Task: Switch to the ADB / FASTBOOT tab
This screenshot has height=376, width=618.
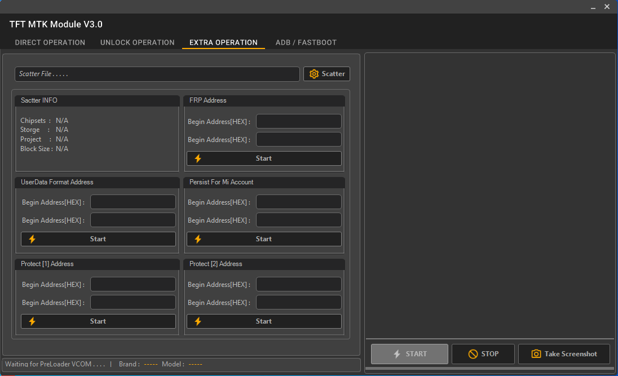Action: click(306, 42)
